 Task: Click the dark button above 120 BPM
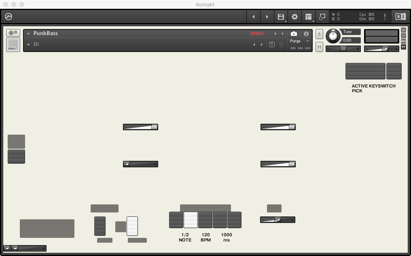pos(205,220)
